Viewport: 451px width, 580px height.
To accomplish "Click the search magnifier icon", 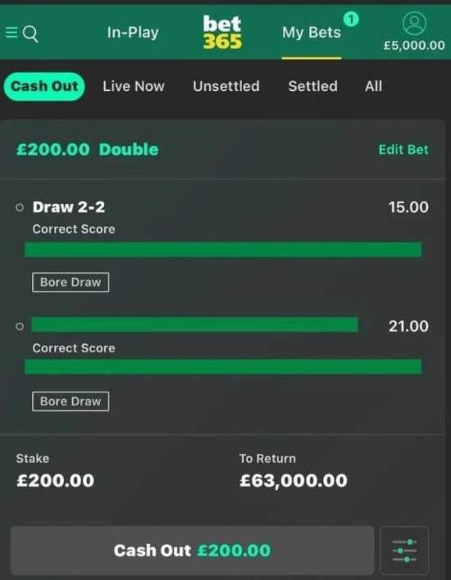I will (30, 34).
